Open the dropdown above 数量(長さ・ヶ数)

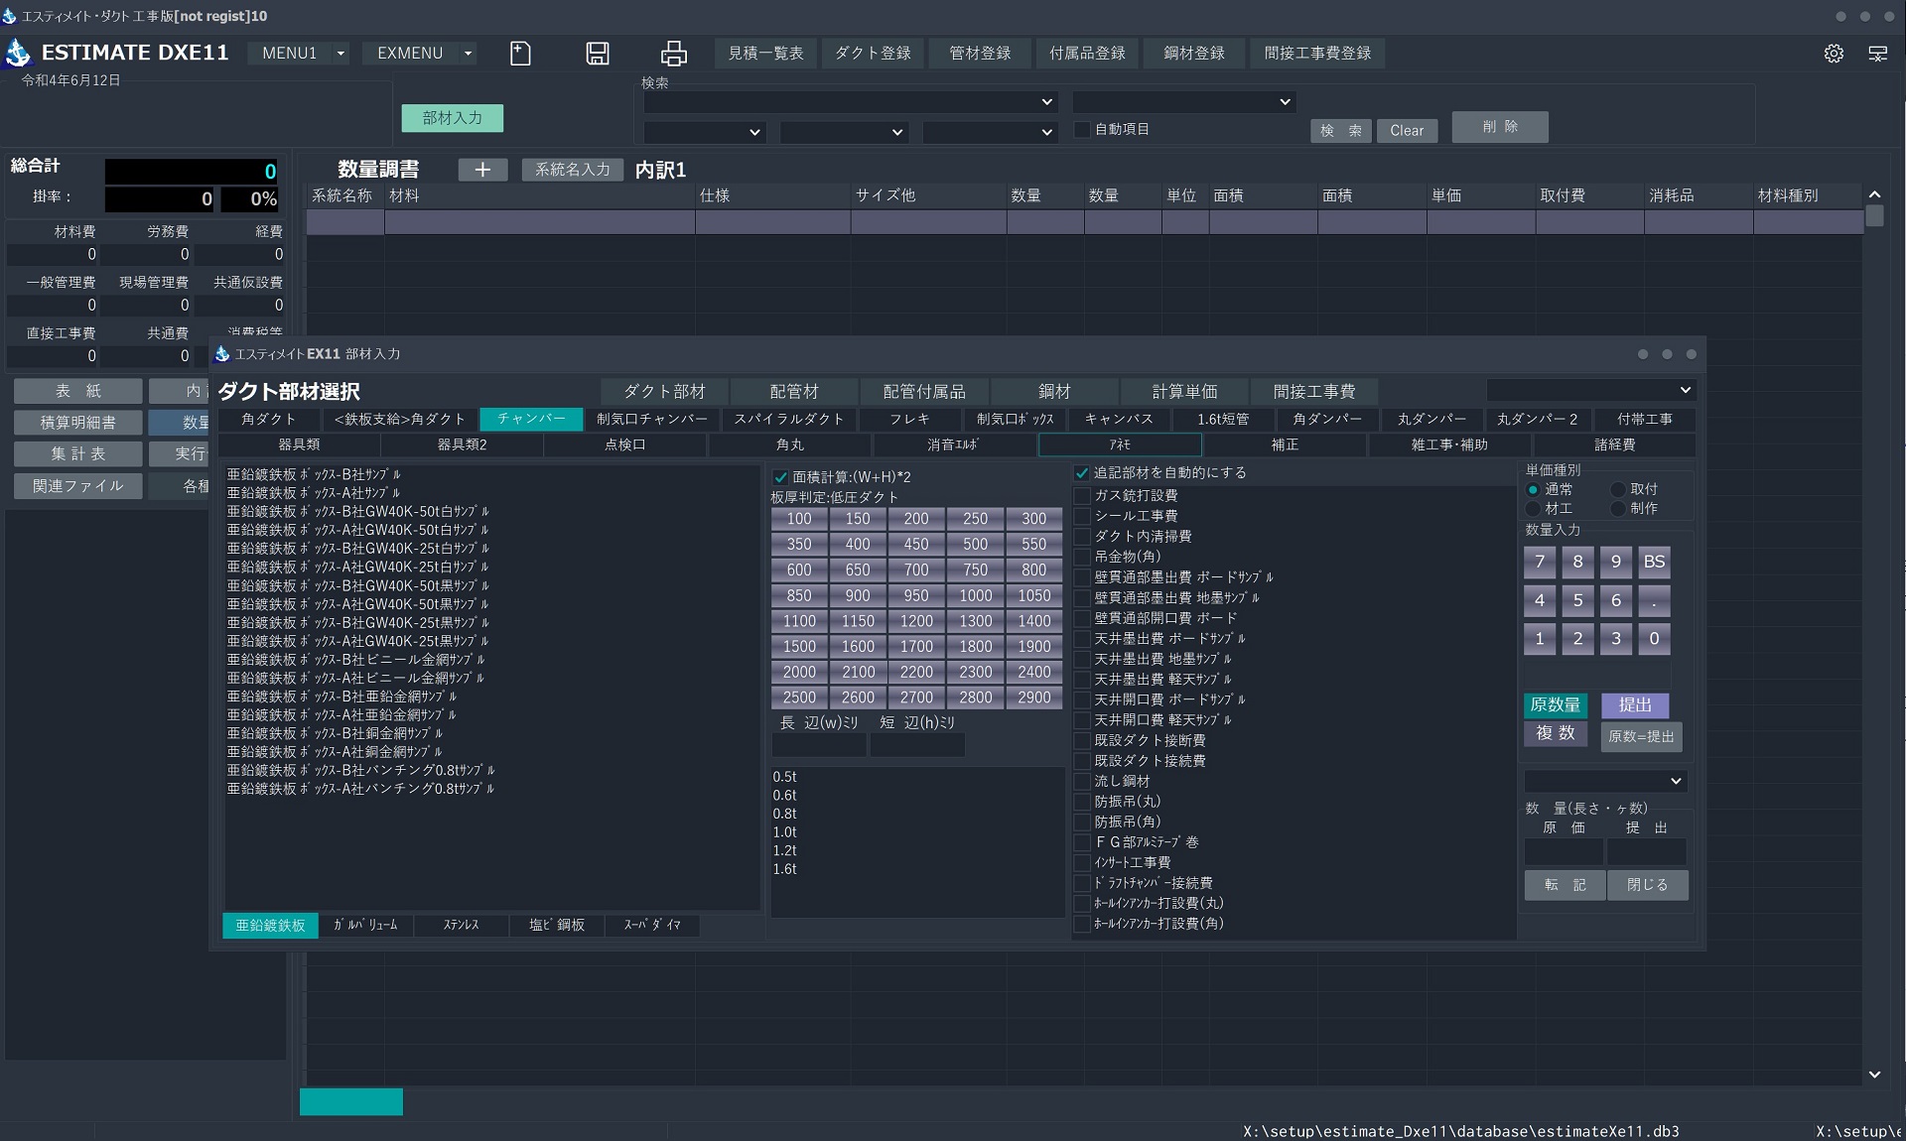[x=1606, y=781]
